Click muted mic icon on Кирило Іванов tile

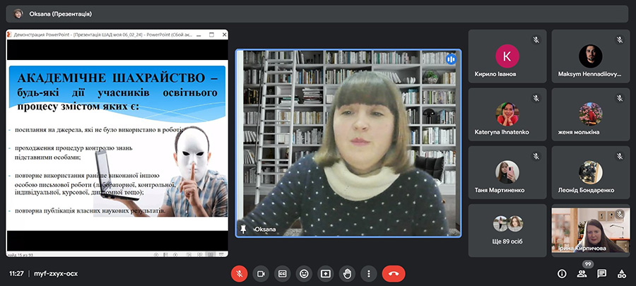[x=536, y=40]
